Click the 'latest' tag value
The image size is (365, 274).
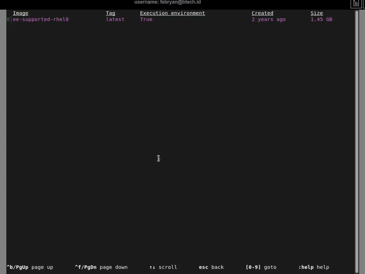point(115,20)
